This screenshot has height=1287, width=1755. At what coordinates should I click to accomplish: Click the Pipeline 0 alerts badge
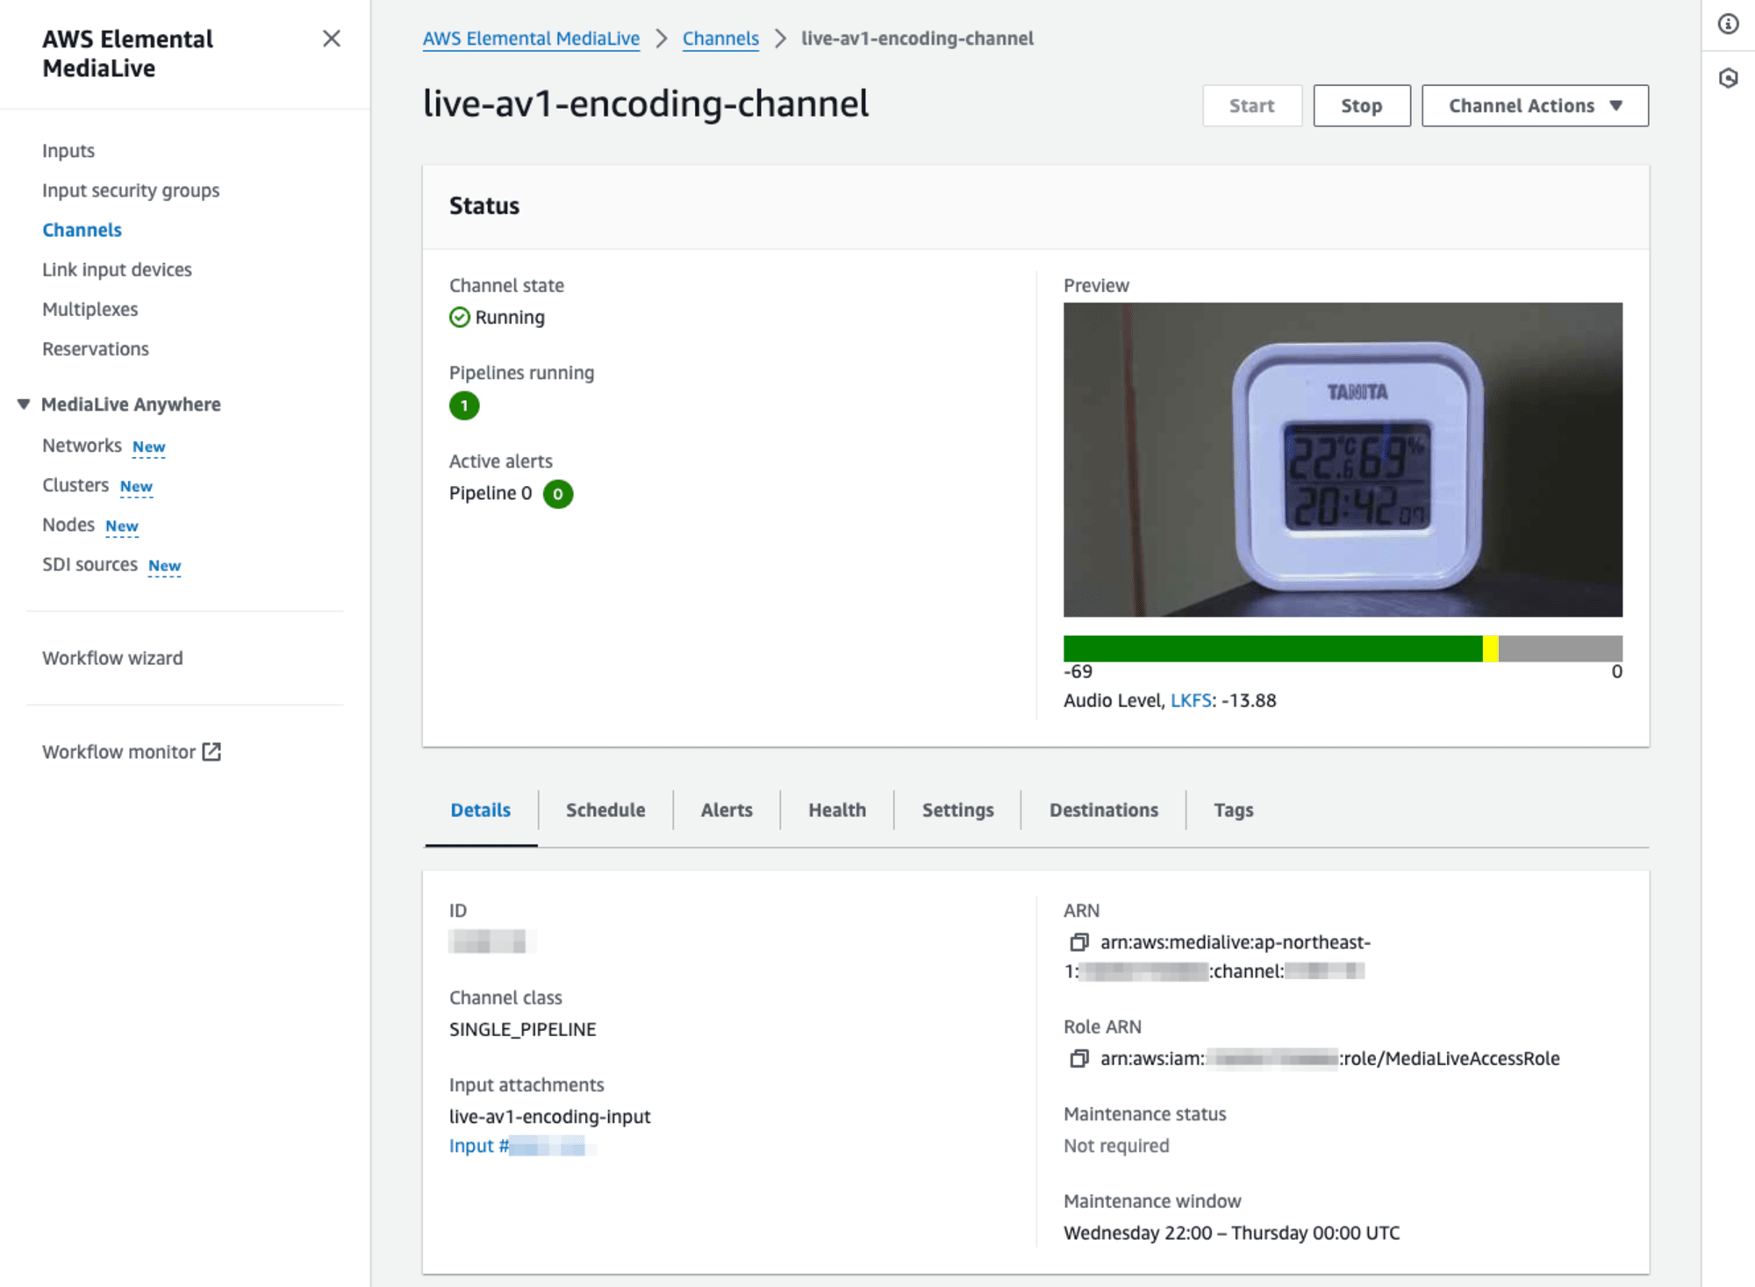558,494
